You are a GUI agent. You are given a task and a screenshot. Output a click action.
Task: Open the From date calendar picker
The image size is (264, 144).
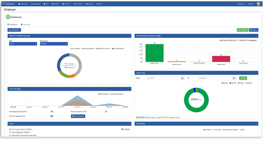pyautogui.click(x=183, y=78)
